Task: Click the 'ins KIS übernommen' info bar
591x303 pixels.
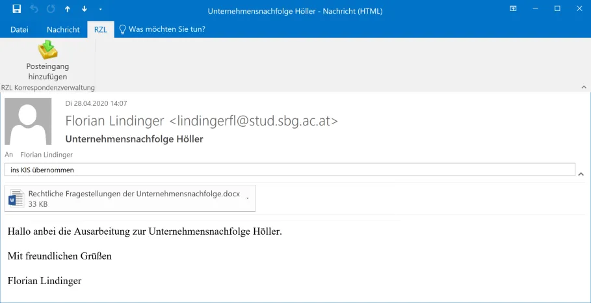Action: coord(290,170)
